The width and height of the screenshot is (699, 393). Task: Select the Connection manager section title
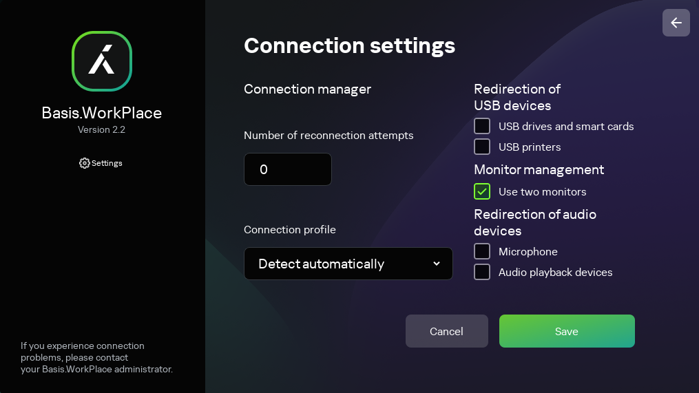[307, 89]
